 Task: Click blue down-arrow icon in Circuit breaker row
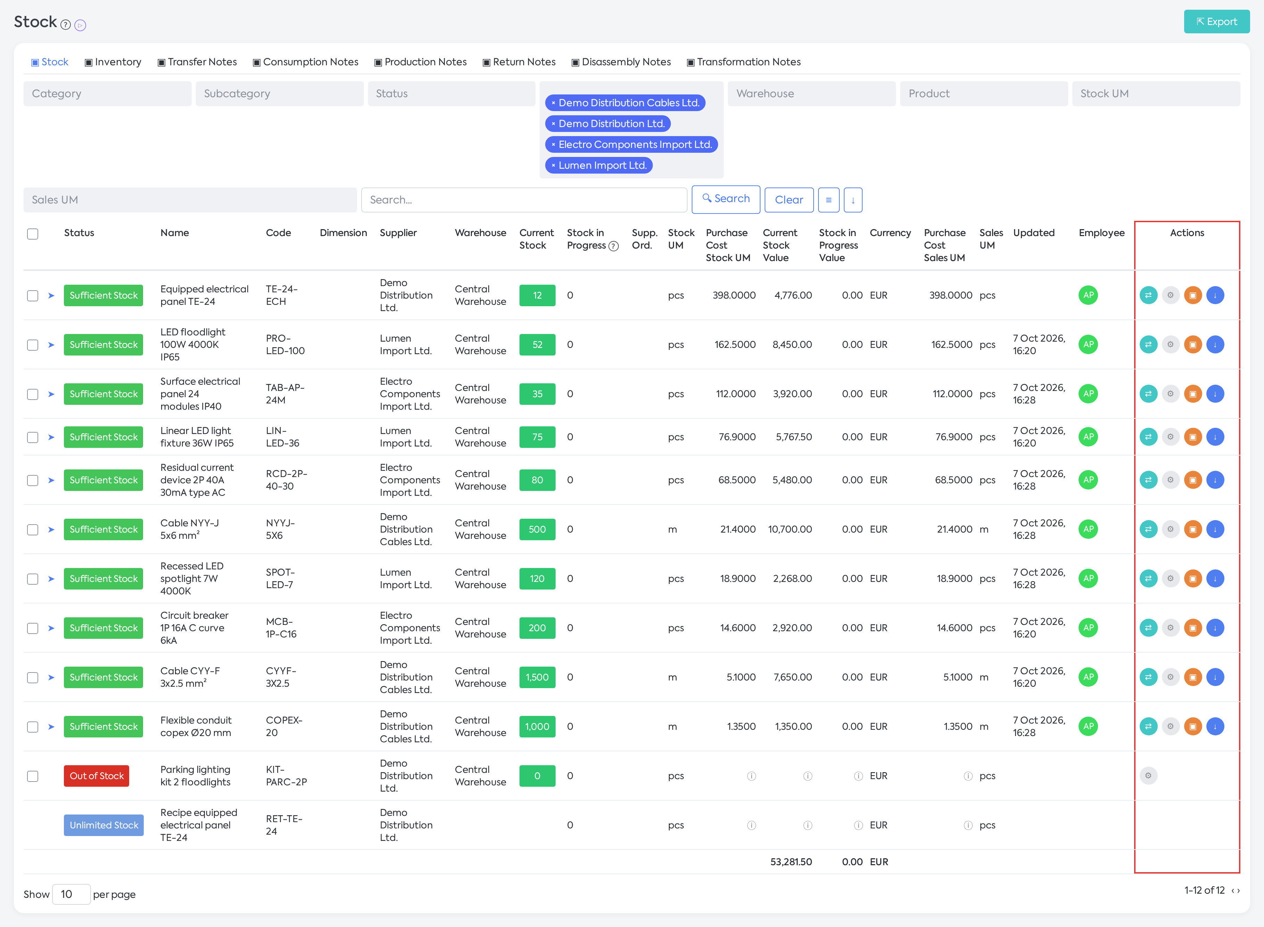(x=1215, y=628)
